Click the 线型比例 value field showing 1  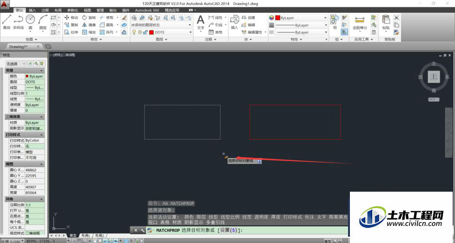click(35, 93)
